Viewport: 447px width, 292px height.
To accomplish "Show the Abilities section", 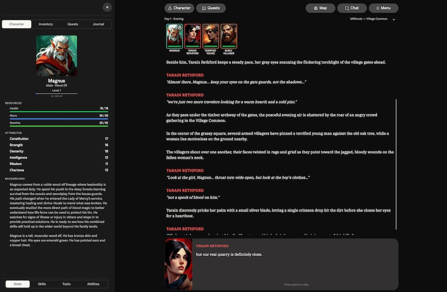I will (x=93, y=284).
